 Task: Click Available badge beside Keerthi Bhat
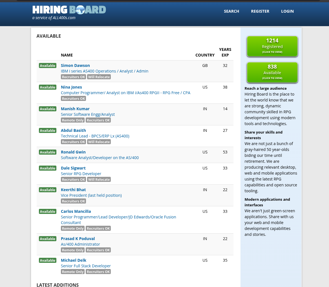point(48,190)
